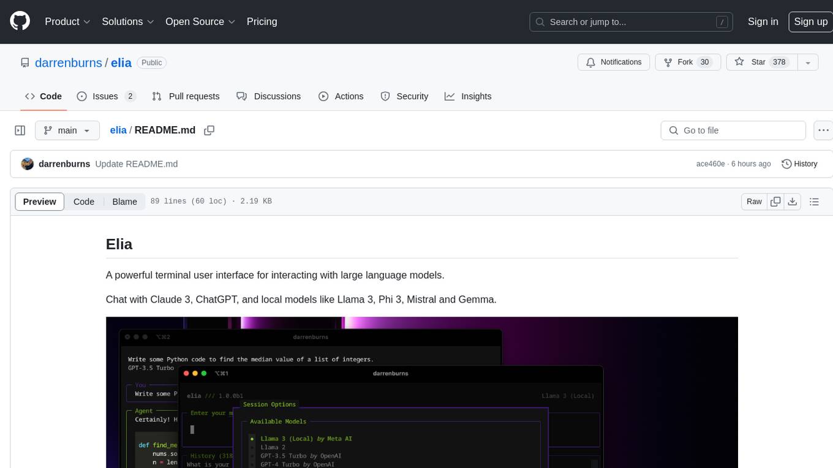Focus the Go to file search field

pyautogui.click(x=733, y=130)
